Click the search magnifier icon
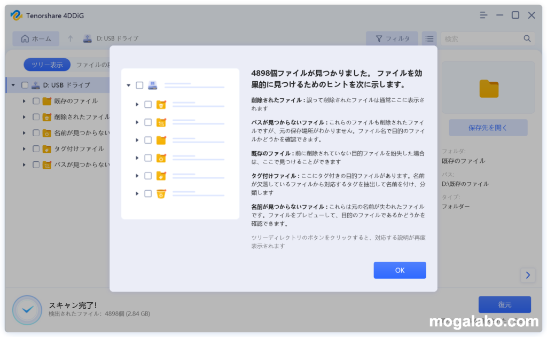The height and width of the screenshot is (337, 547). click(x=527, y=38)
